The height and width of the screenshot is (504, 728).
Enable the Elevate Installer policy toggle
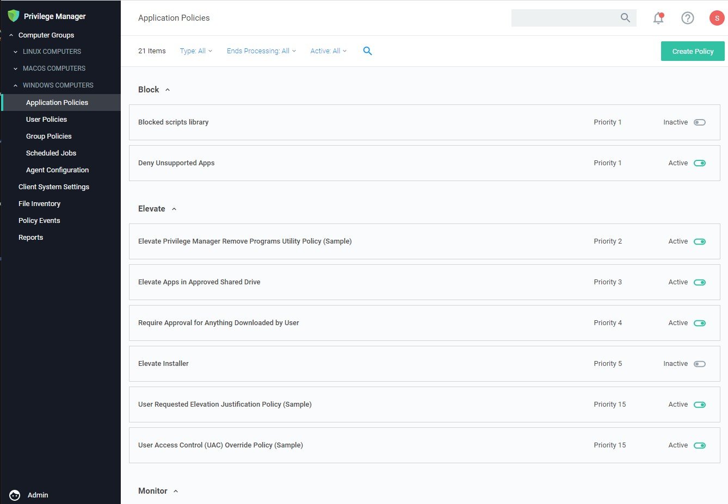point(700,364)
